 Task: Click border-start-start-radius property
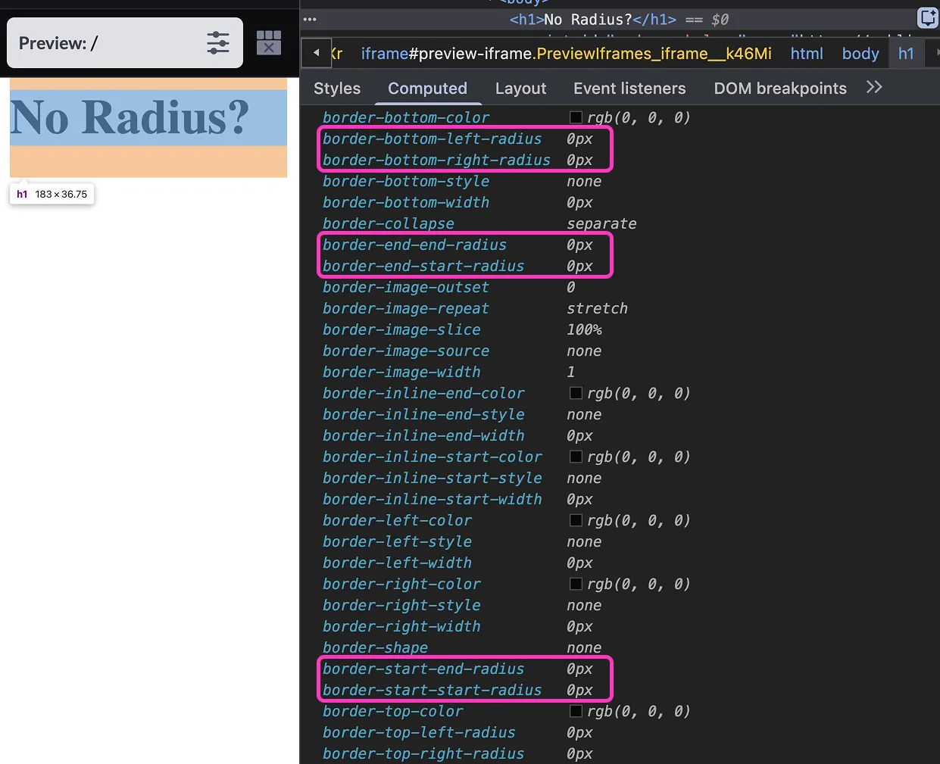tap(433, 690)
